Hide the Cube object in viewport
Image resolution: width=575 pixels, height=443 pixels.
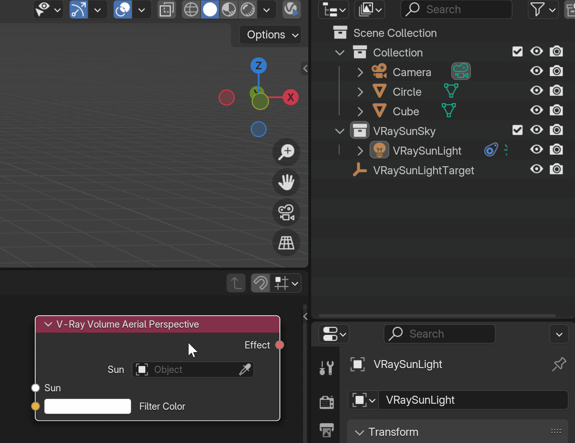(537, 110)
